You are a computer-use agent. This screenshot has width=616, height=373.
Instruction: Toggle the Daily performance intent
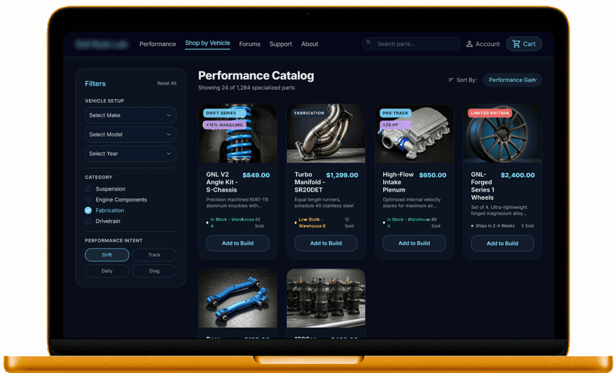tap(107, 271)
